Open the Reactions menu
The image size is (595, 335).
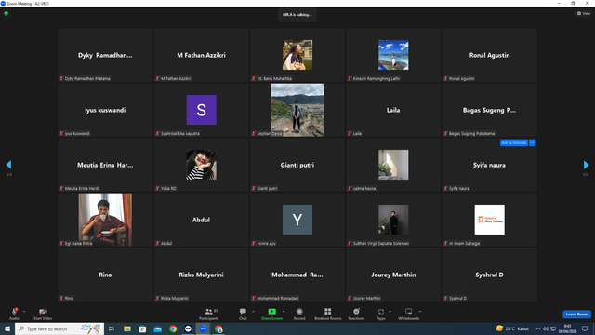[x=356, y=314]
